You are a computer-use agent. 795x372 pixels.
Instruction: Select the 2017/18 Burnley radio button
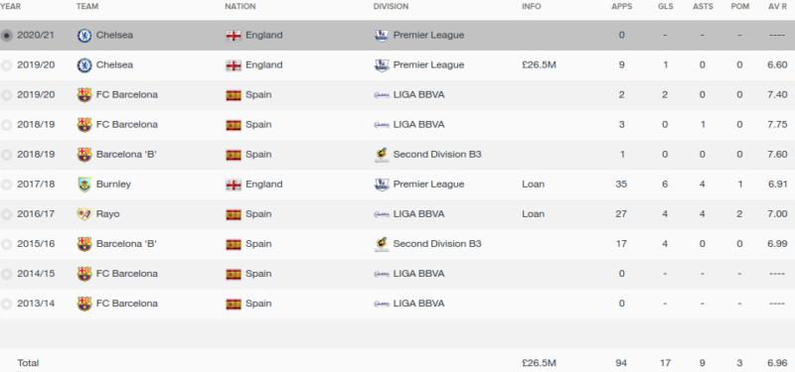coord(6,185)
